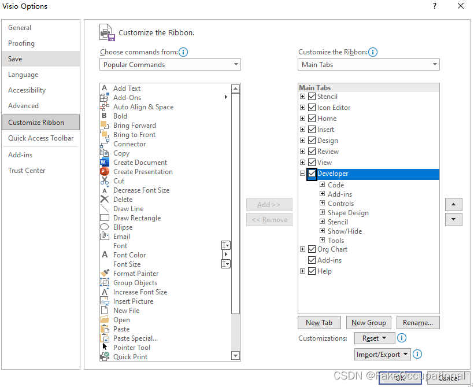Uncheck the Help tab checkbox
Screen dimensions: 474x387
pos(312,271)
